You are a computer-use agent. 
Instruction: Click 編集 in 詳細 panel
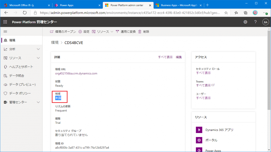point(179,57)
